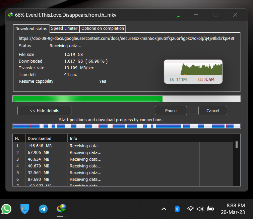Click the Downloaded value 1.017 GB
253x219 pixels.
pyautogui.click(x=74, y=61)
